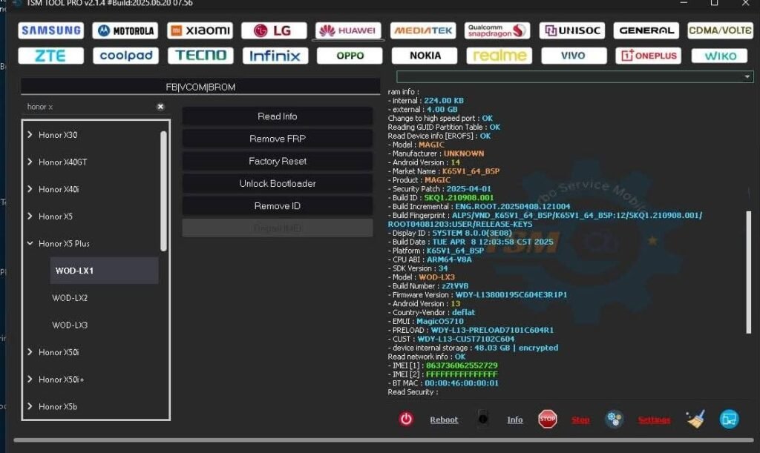Expand the Honor X5 node
The width and height of the screenshot is (760, 453).
tap(30, 216)
